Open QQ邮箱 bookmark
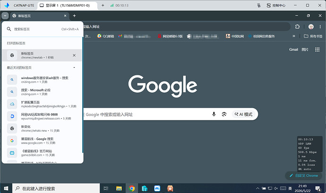The width and height of the screenshot is (326, 193). tap(106, 36)
